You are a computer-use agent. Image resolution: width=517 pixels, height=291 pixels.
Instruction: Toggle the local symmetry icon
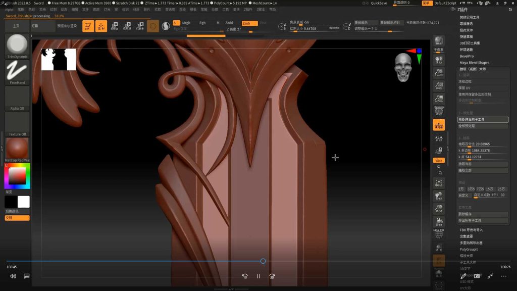(x=439, y=139)
